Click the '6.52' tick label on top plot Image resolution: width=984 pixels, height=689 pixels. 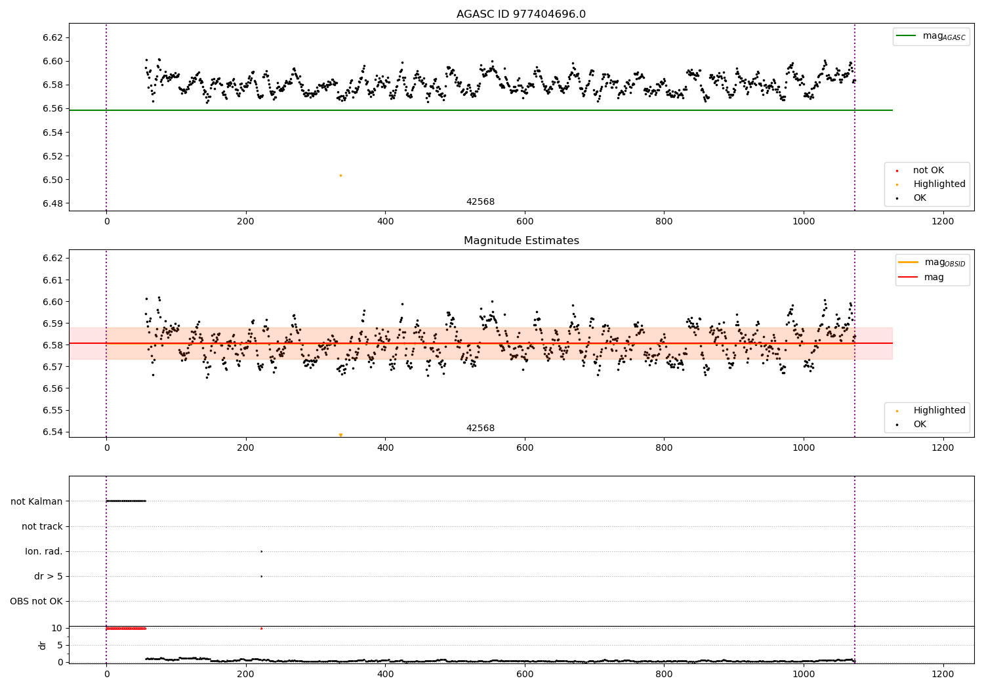click(52, 156)
